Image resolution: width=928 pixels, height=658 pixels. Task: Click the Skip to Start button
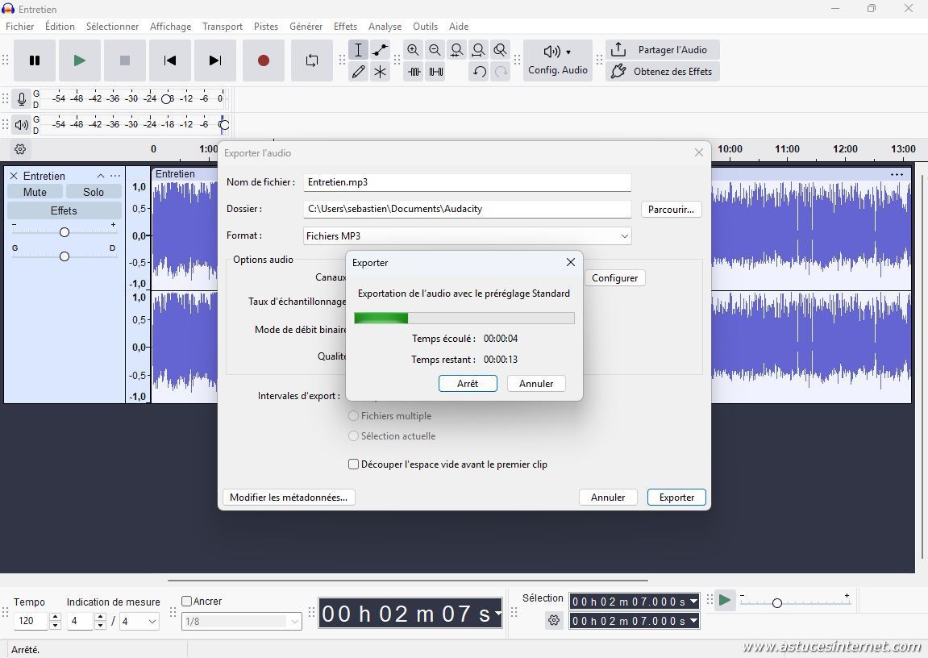(x=169, y=60)
